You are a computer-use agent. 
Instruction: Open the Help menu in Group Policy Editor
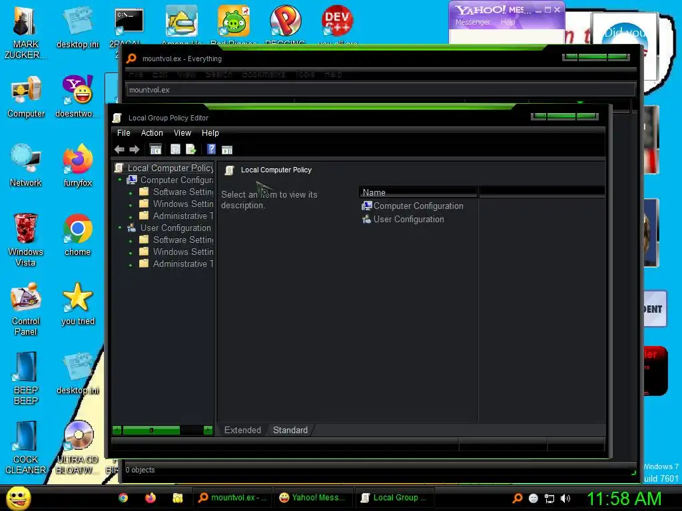pyautogui.click(x=210, y=133)
